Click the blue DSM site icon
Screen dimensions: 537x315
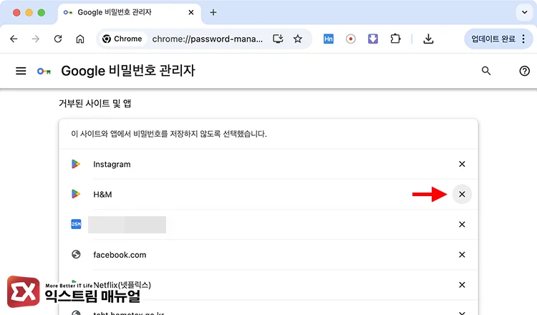tap(76, 224)
